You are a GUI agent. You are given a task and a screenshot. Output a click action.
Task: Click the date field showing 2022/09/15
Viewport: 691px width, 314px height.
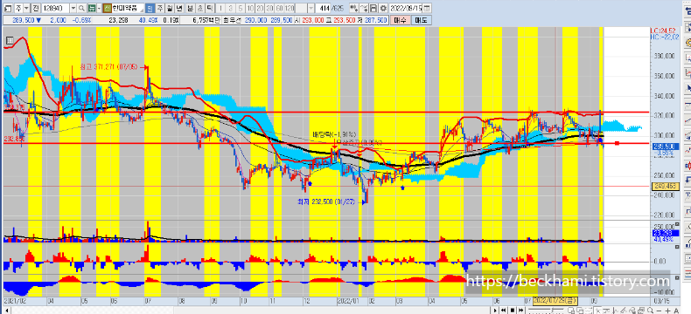point(406,9)
